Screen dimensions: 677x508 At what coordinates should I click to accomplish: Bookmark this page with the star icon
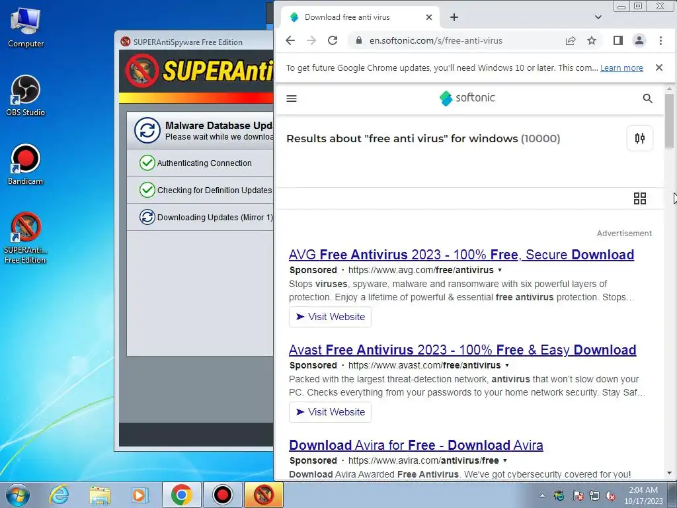[592, 40]
